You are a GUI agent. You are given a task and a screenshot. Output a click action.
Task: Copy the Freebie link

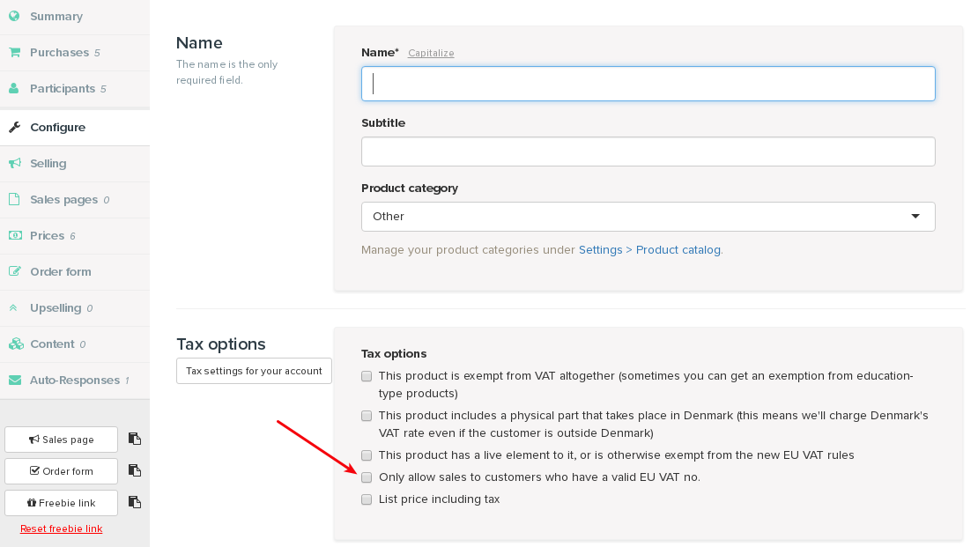click(134, 503)
